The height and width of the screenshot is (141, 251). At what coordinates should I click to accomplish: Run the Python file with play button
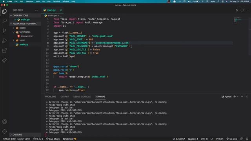coord(237,10)
